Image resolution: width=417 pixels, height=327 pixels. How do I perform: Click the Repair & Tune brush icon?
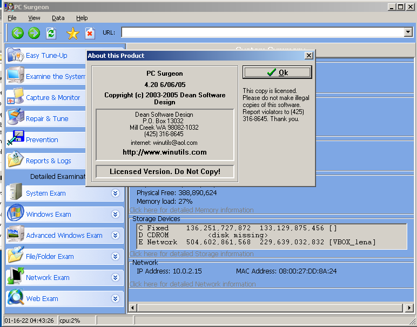coord(16,117)
